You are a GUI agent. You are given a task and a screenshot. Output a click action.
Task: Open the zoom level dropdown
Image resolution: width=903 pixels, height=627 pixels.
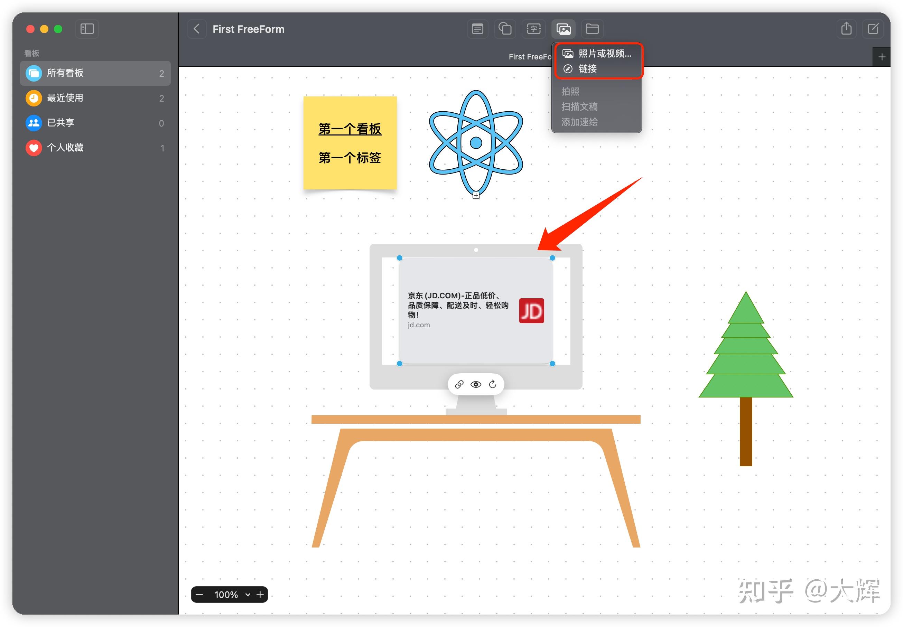point(248,595)
